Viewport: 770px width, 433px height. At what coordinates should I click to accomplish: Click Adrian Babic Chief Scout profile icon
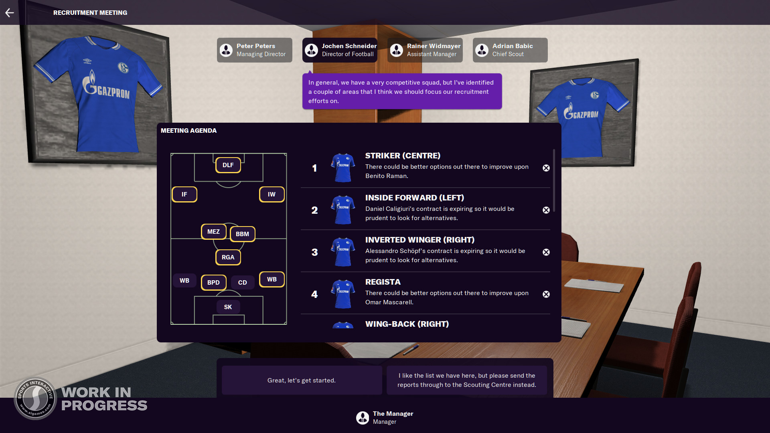coord(482,50)
